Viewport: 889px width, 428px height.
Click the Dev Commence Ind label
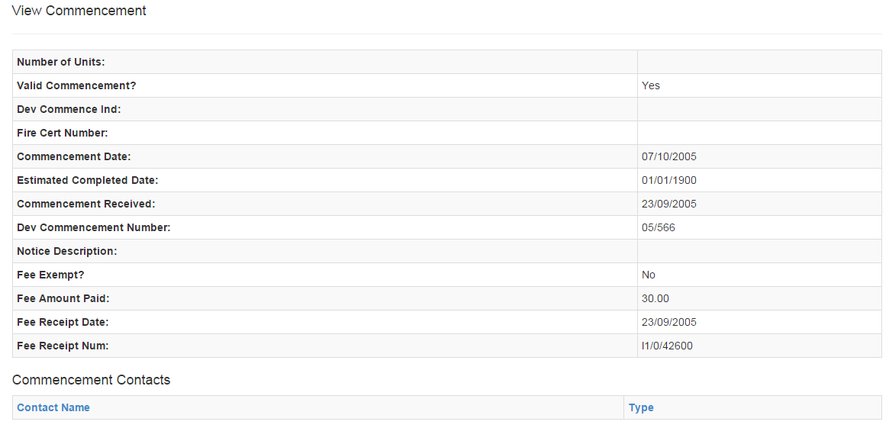click(69, 109)
